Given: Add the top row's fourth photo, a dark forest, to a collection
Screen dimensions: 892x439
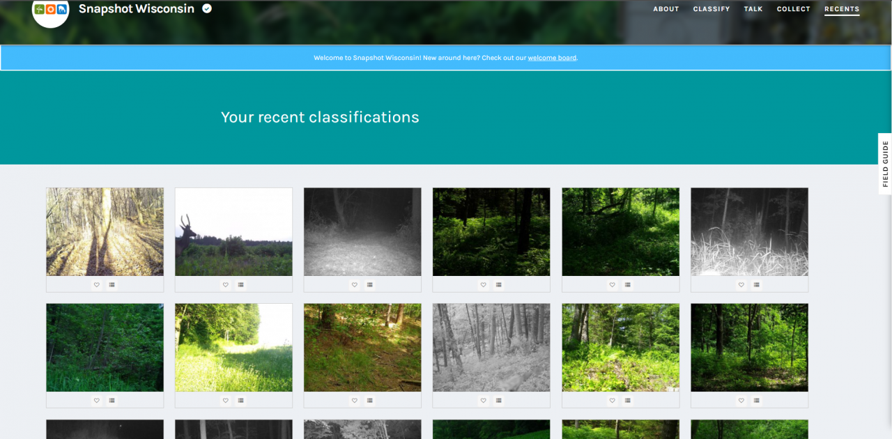Looking at the screenshot, I should pyautogui.click(x=499, y=284).
